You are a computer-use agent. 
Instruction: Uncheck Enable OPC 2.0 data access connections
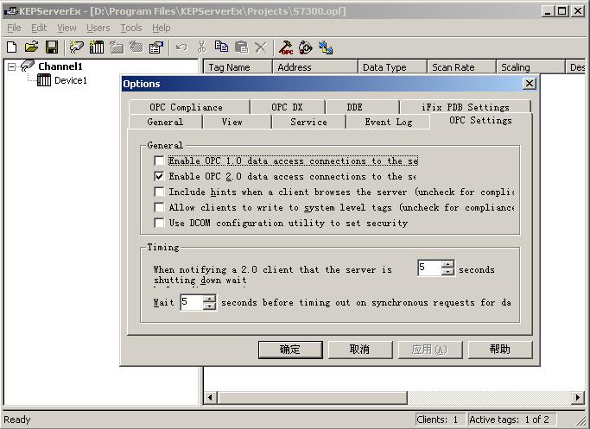click(x=159, y=176)
